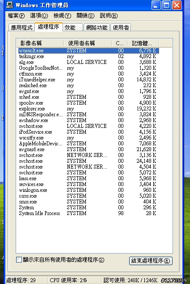
Task: Select the csrss.exe process
Action: pos(89,195)
